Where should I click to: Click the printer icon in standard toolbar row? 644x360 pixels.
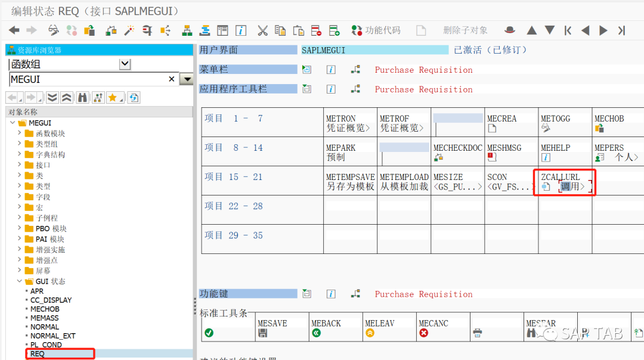tap(477, 333)
